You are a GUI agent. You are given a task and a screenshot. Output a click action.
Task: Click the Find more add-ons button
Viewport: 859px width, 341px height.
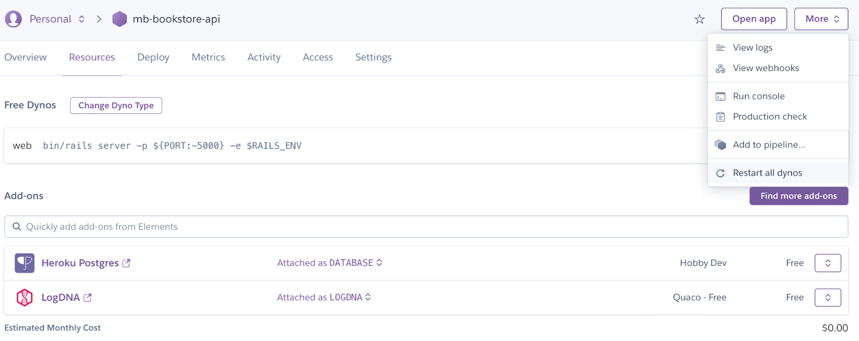pos(799,196)
